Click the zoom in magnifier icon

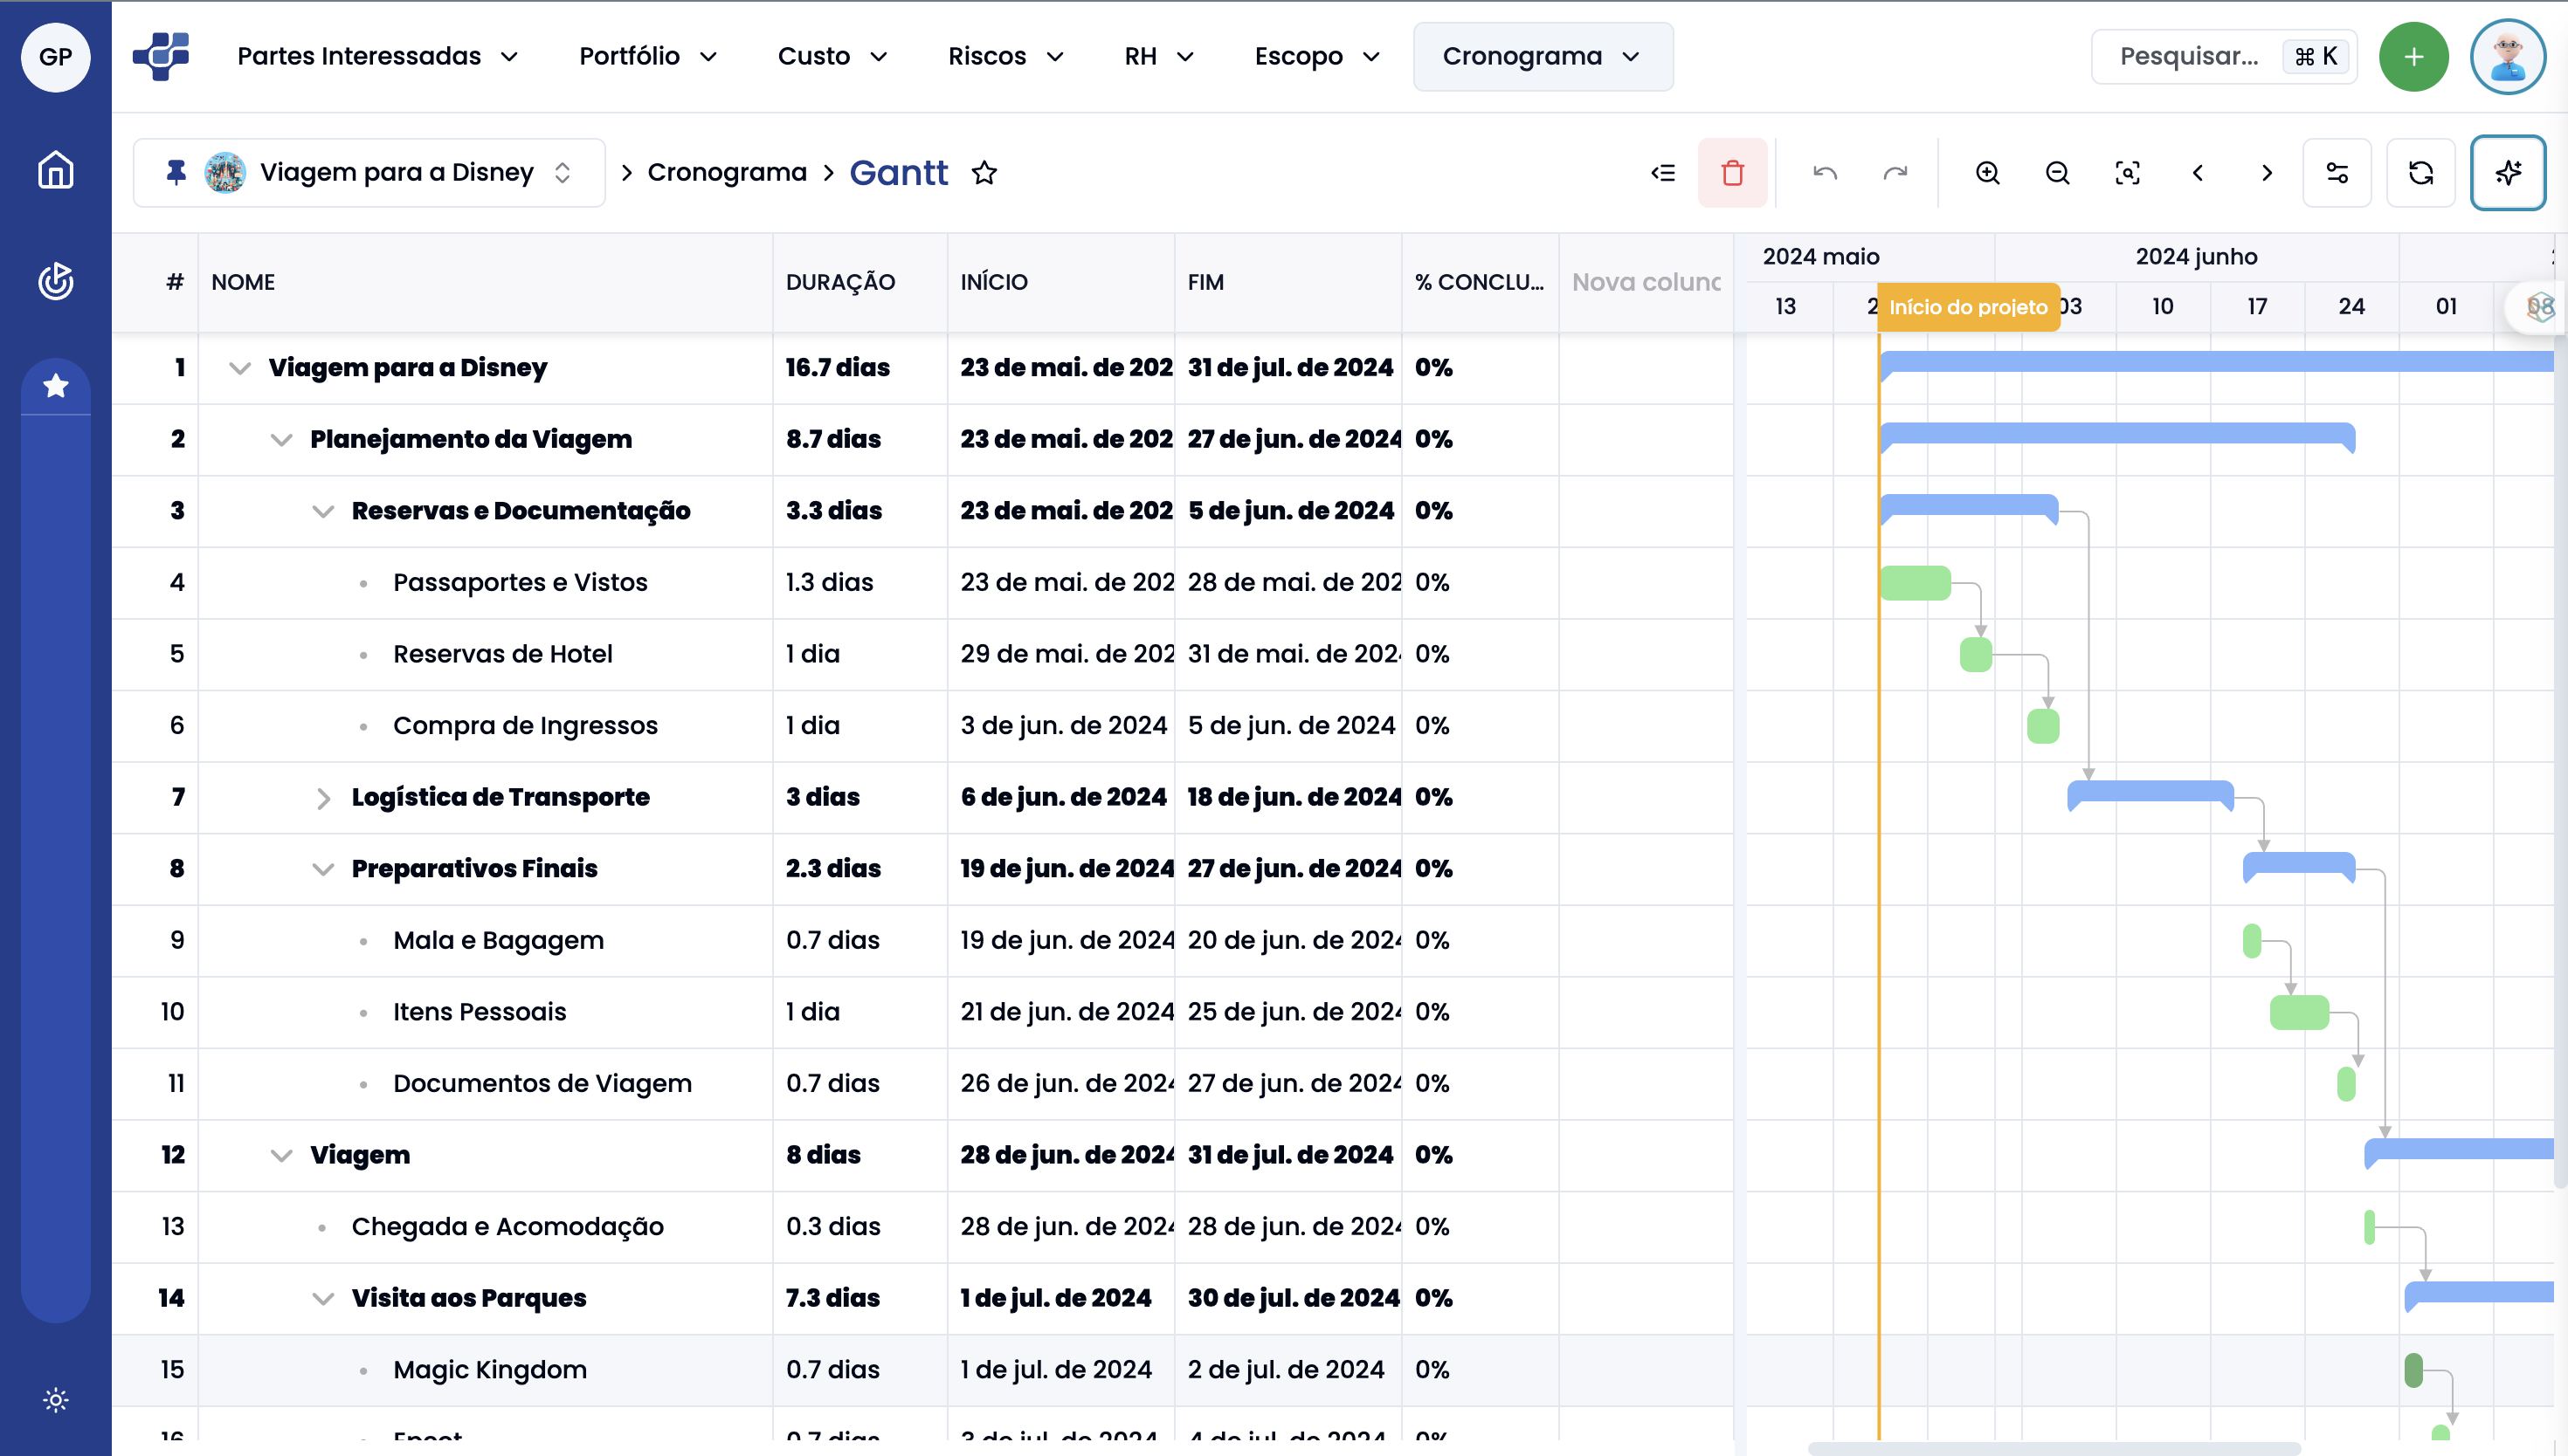(x=1987, y=173)
